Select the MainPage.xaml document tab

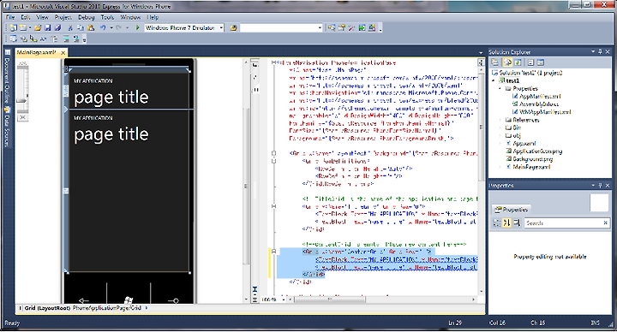[37, 52]
